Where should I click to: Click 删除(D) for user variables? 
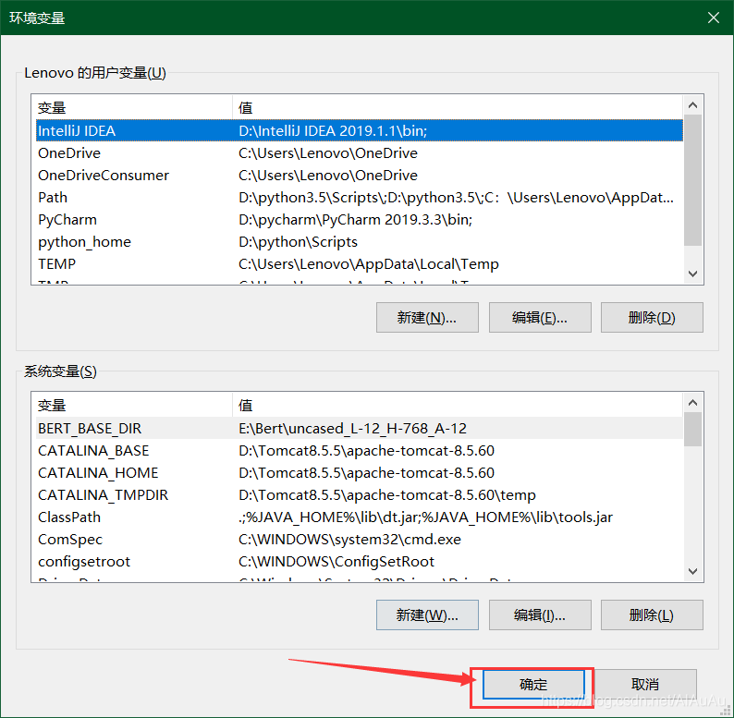(651, 317)
